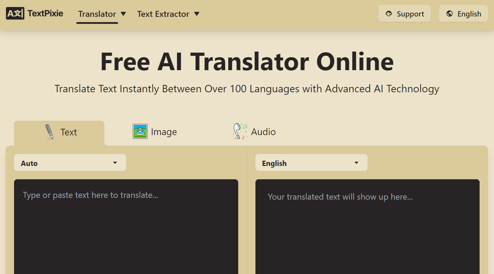
Task: Switch to the Audio tab label
Action: pos(263,132)
